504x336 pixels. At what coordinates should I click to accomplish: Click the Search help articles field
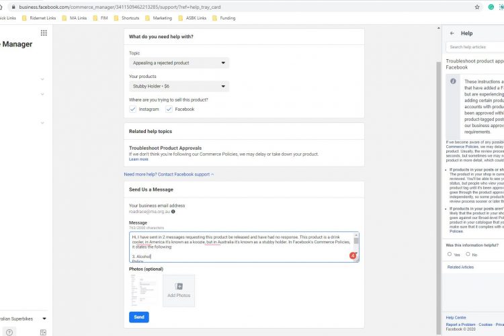(475, 47)
